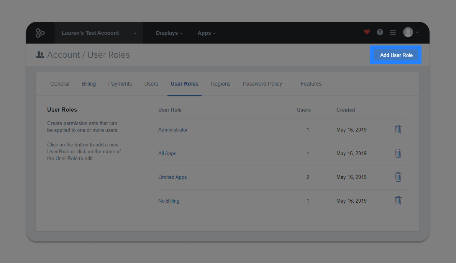The image size is (456, 263).
Task: Delete the All Apps role using its trash icon
Action: [398, 153]
